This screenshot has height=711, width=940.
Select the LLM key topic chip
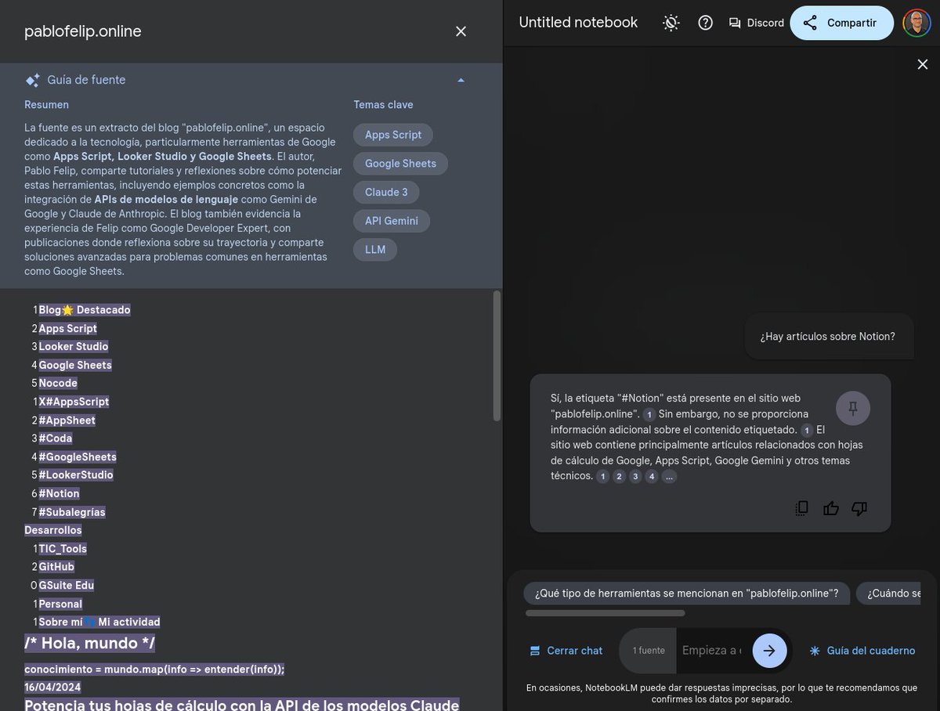(x=375, y=250)
